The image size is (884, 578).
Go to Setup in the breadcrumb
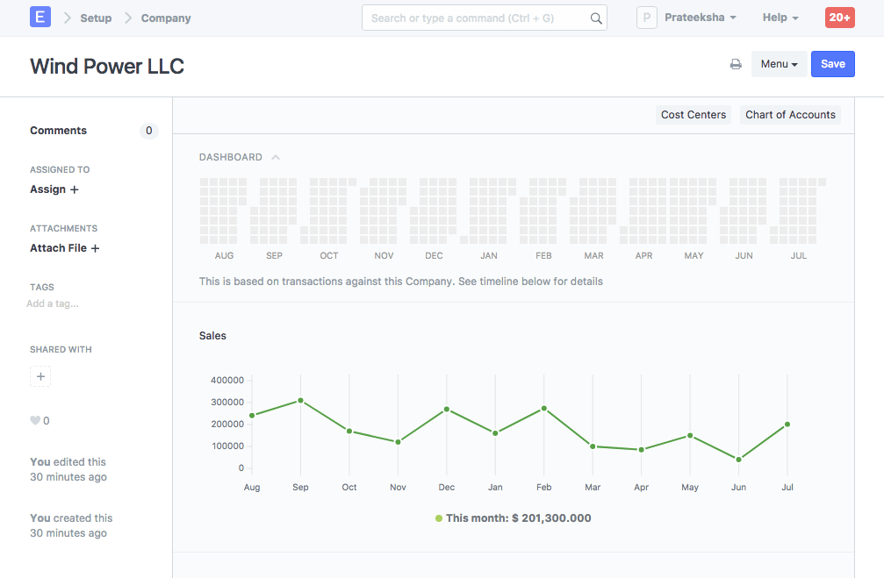96,17
